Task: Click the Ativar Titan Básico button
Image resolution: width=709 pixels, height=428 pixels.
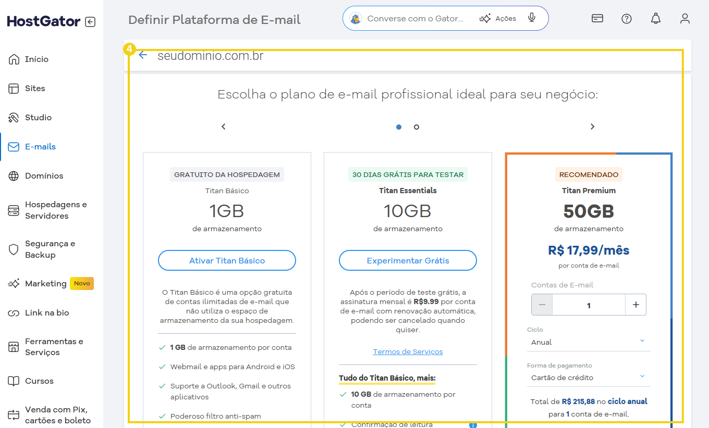Action: (x=227, y=260)
